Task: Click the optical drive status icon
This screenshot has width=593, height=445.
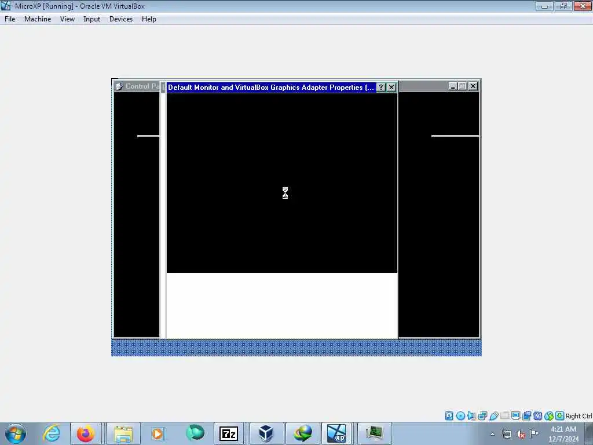Action: tap(460, 416)
